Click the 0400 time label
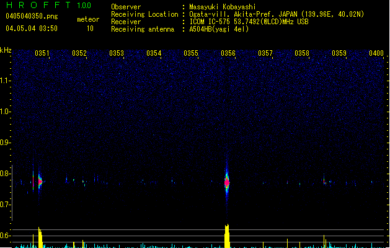The image size is (390, 248). pyautogui.click(x=376, y=54)
